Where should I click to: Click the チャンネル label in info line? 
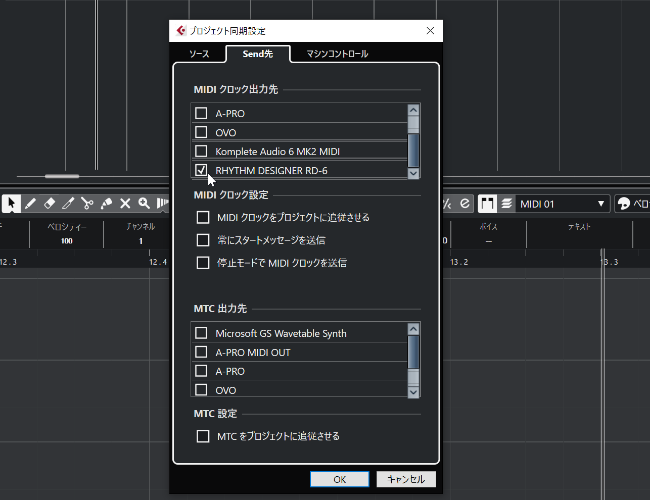click(x=141, y=227)
